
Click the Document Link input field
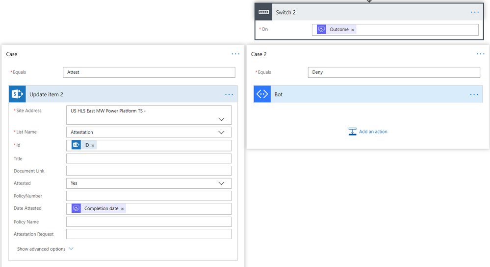(149, 171)
